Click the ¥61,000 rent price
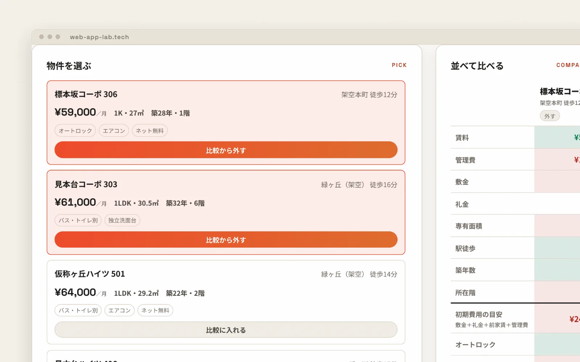This screenshot has width=580, height=362. click(x=75, y=202)
